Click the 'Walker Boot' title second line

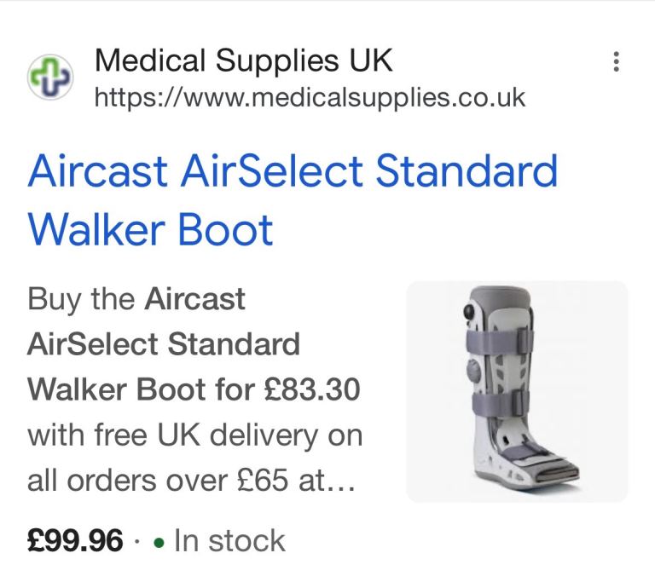click(x=150, y=229)
